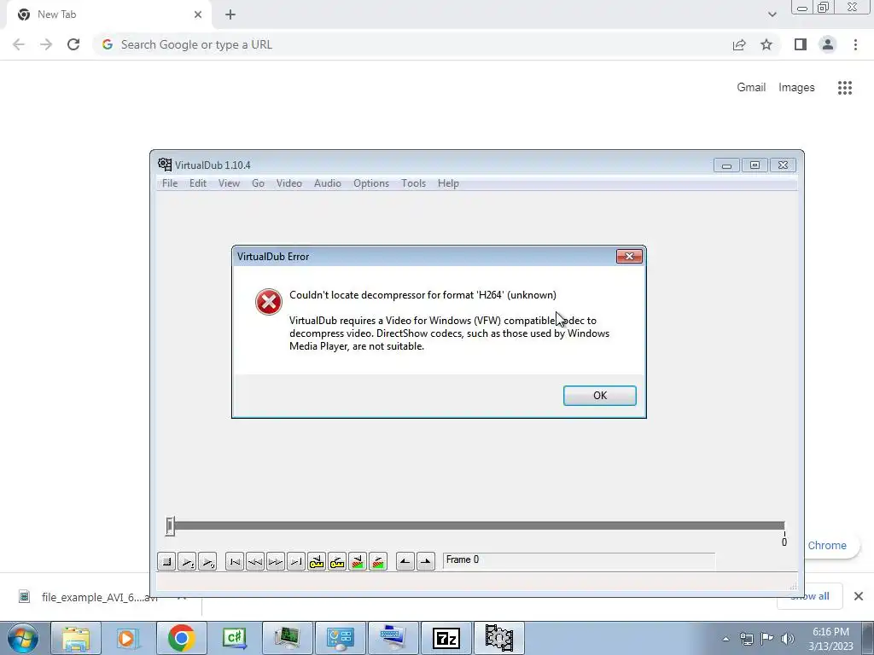Click OK in the VirtualDub Error dialog
Viewport: 874px width, 655px height.
click(600, 396)
